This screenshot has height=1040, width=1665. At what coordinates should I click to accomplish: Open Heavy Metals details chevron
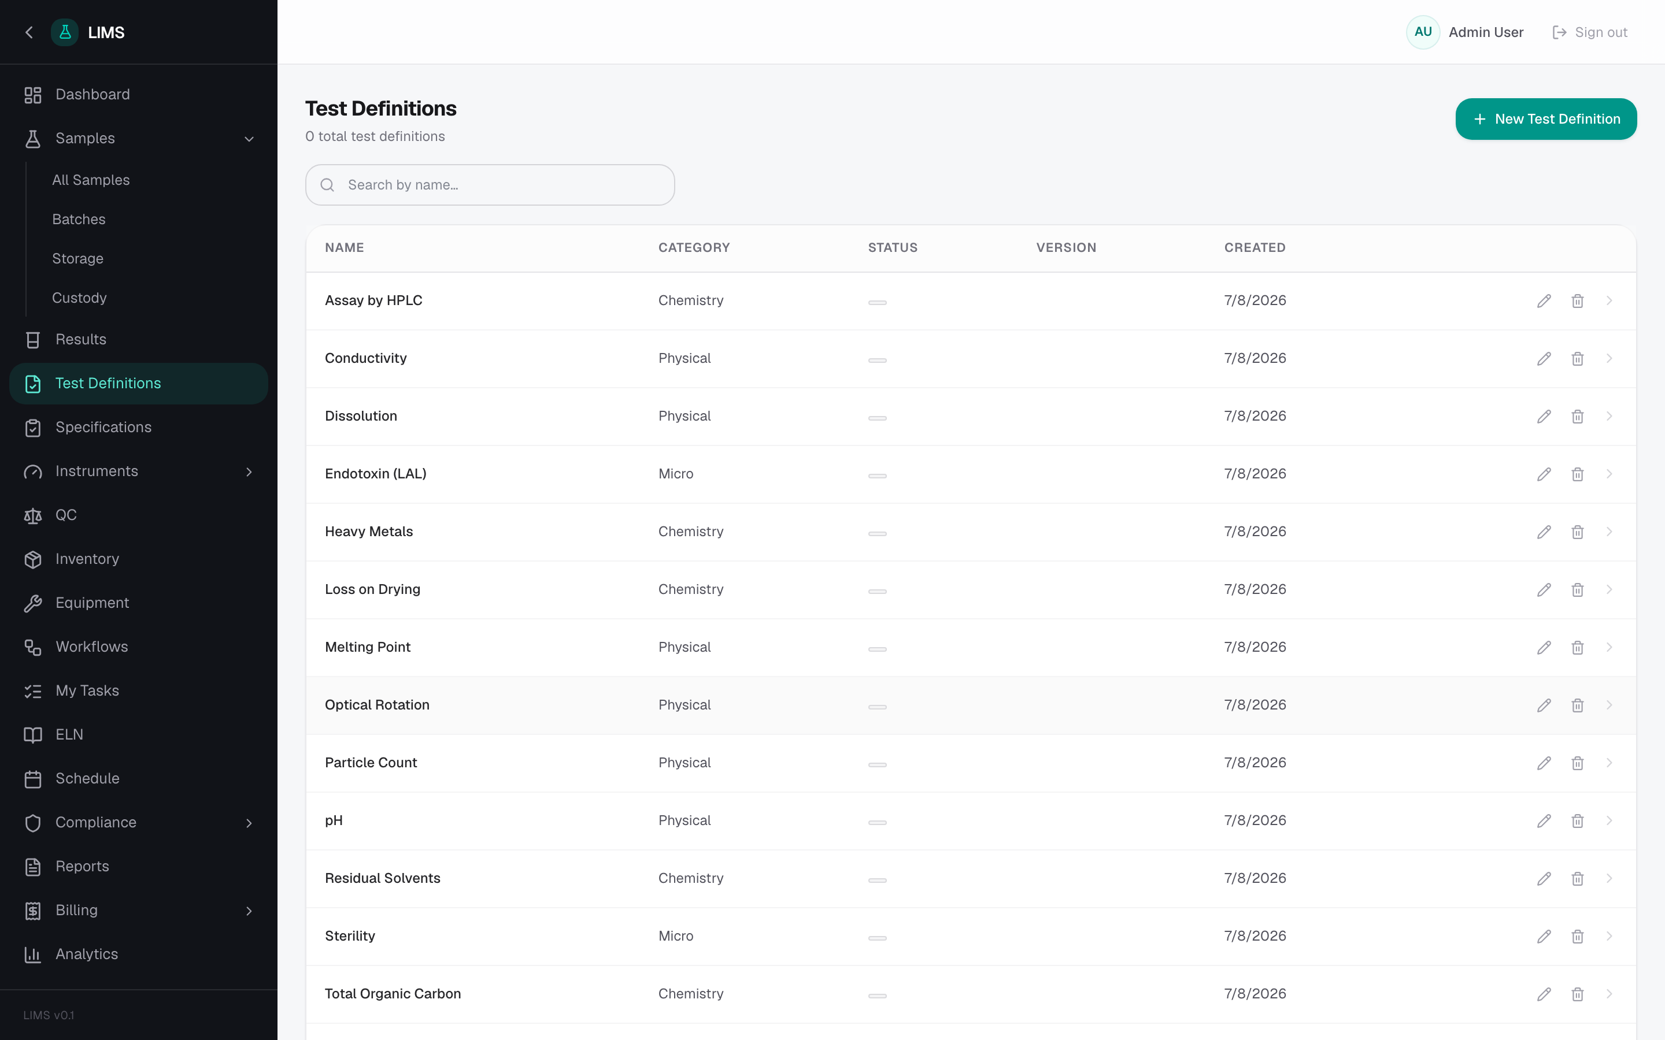click(1609, 532)
